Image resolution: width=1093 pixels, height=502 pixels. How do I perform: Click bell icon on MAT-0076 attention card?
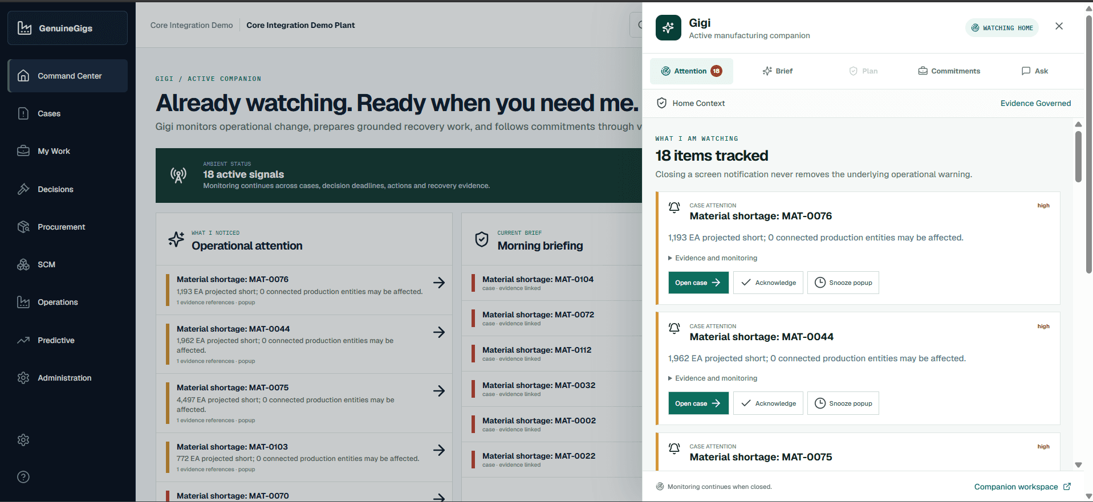(674, 207)
